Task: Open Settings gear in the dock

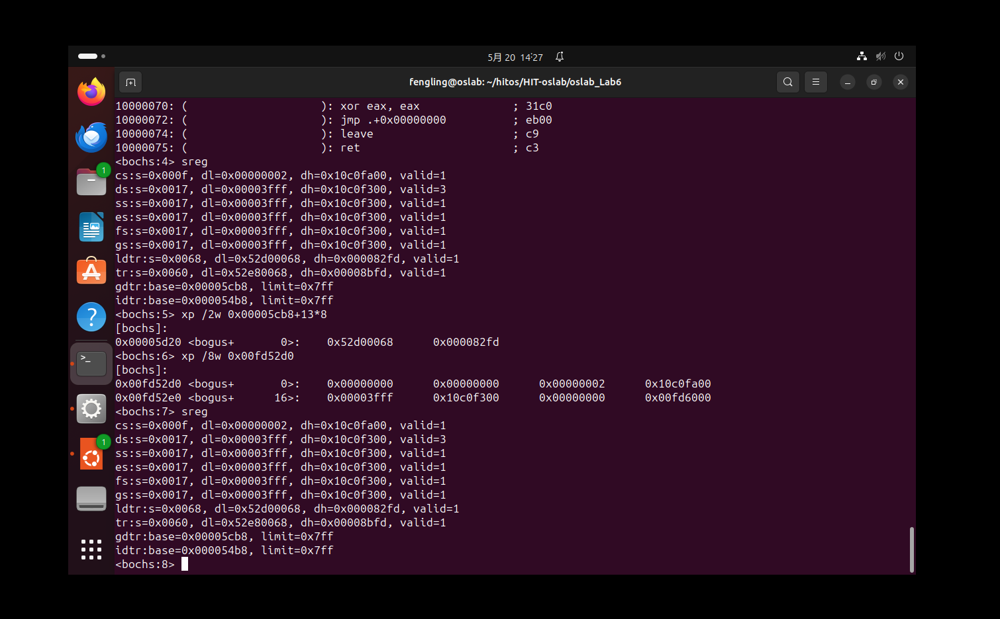Action: click(x=91, y=409)
